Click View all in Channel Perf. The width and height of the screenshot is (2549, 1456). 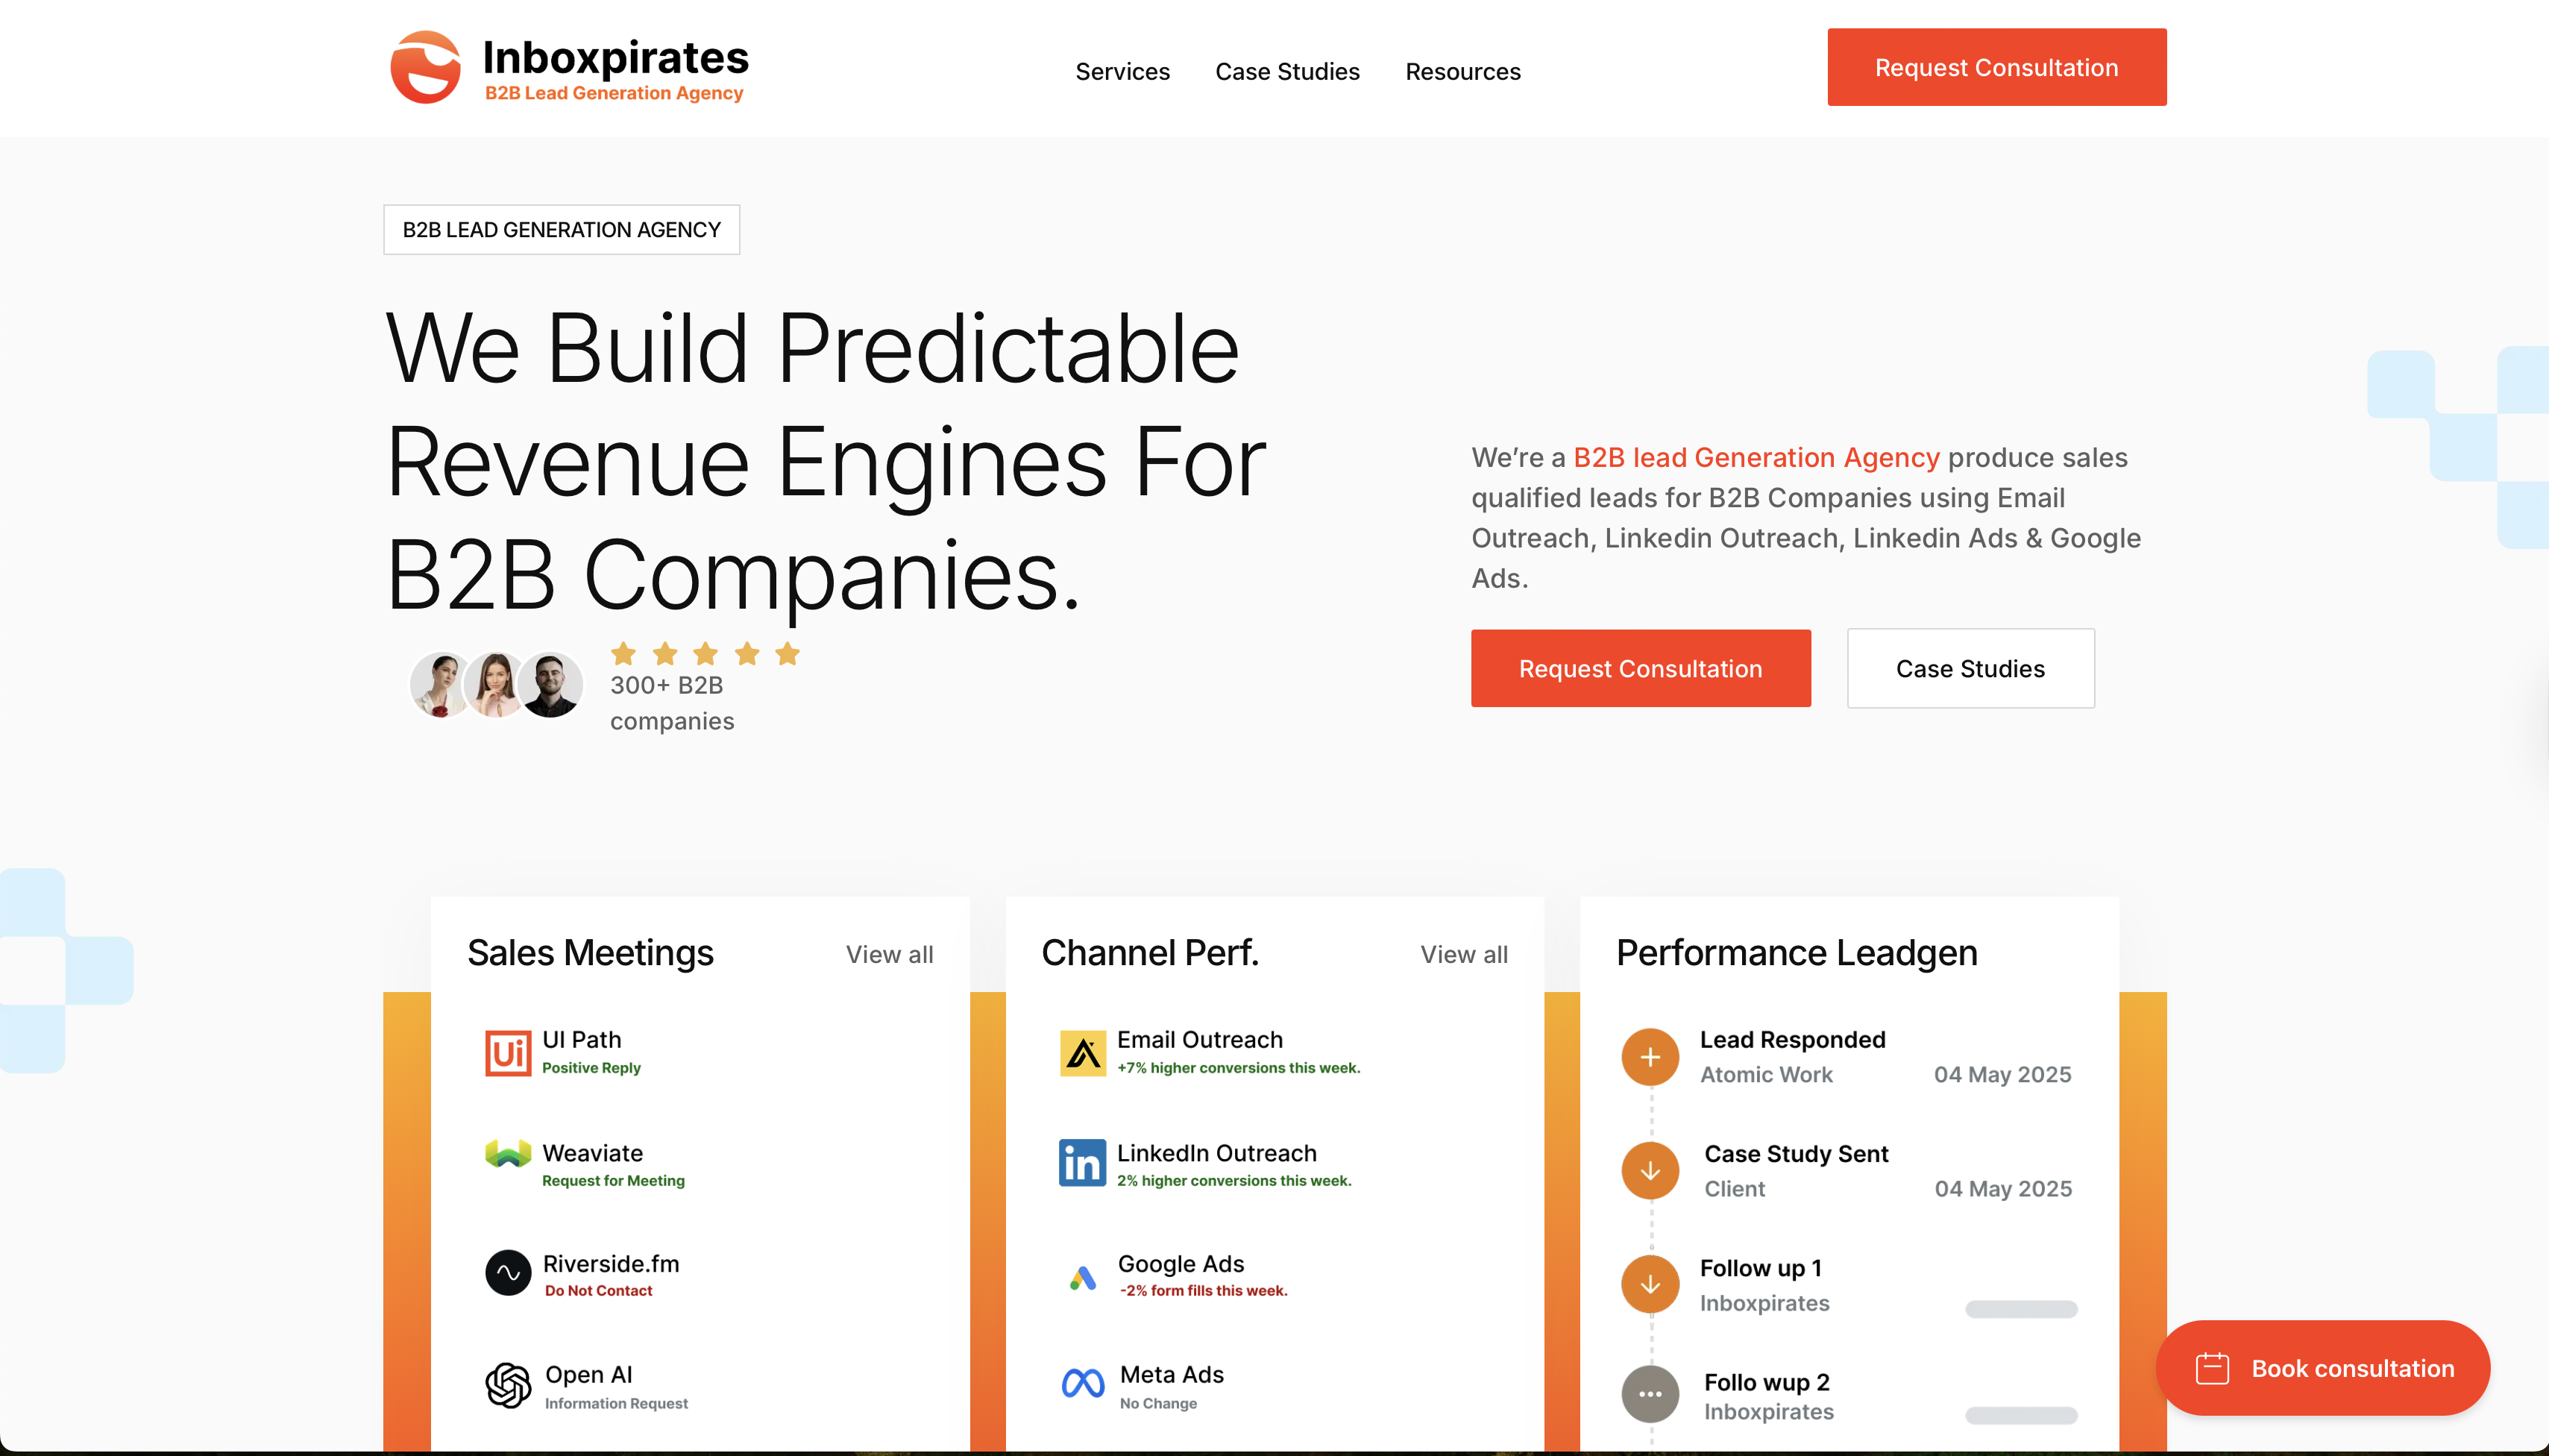(x=1463, y=955)
